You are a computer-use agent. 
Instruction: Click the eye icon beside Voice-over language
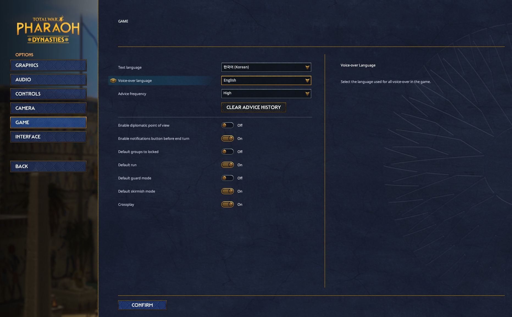[x=113, y=80]
